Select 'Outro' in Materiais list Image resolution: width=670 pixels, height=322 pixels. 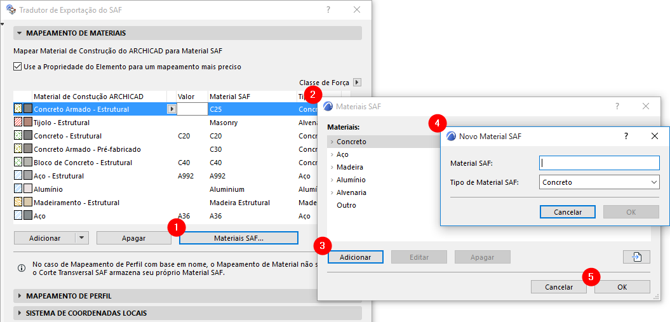(x=346, y=205)
